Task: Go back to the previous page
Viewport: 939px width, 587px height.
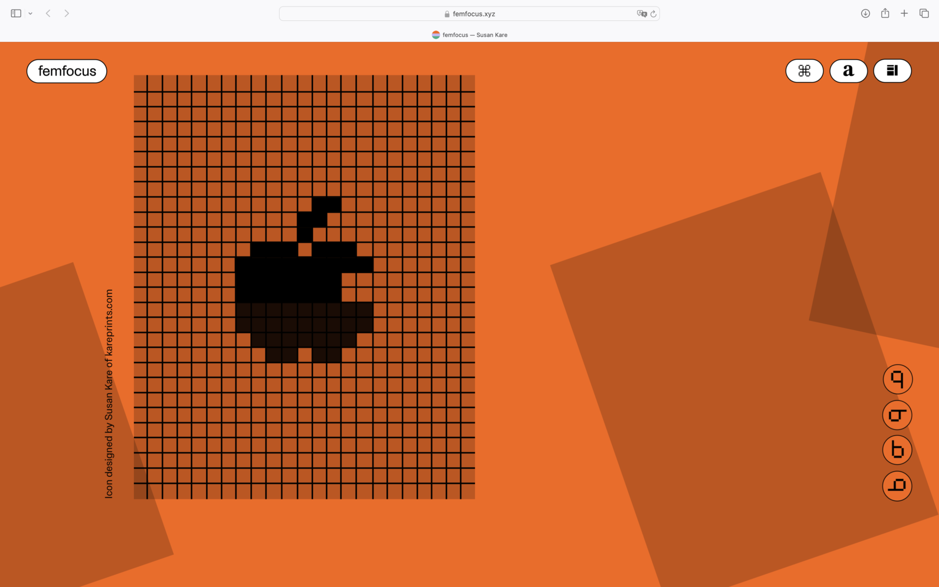Action: coord(48,14)
